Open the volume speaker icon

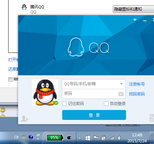[119, 138]
